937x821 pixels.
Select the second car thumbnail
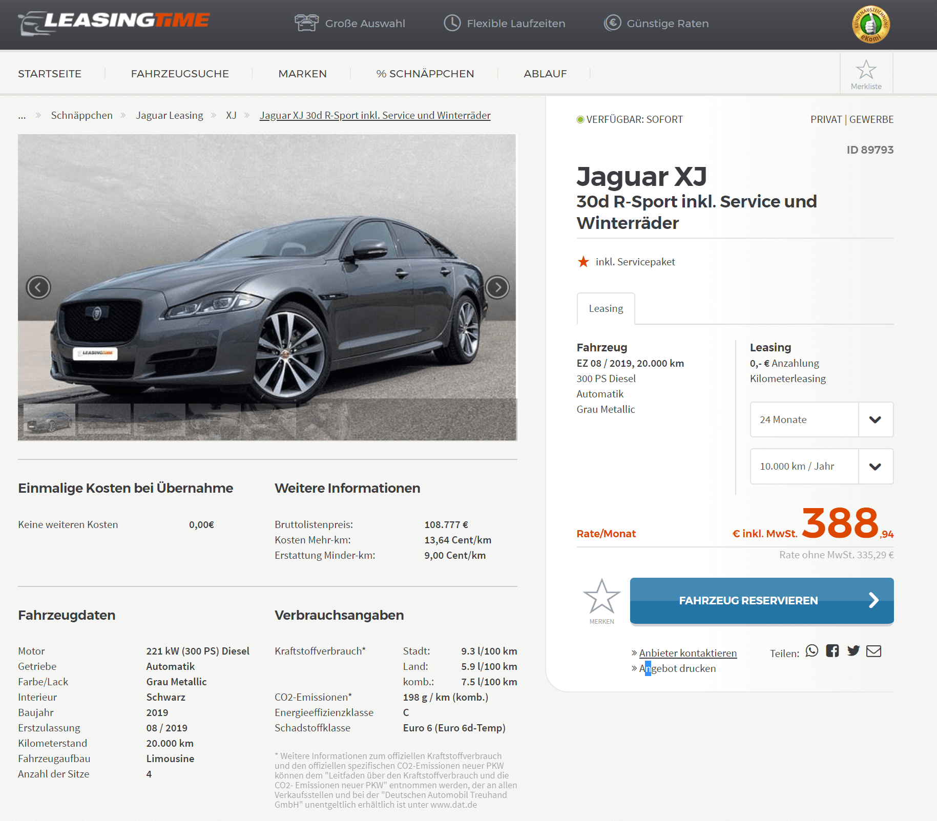(105, 420)
